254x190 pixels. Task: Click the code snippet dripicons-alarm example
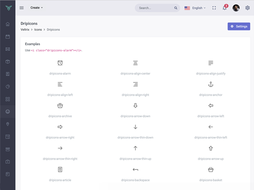pyautogui.click(x=57, y=50)
